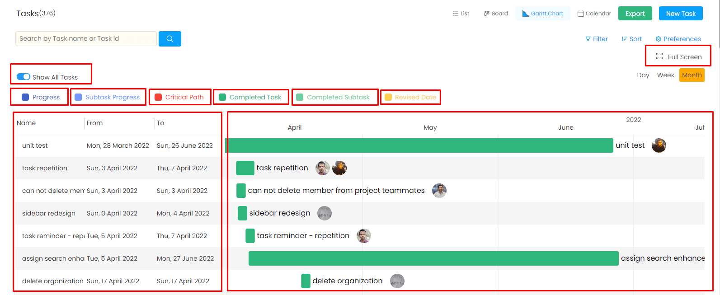
Task: Click the Full Screen expand icon
Action: coord(659,56)
